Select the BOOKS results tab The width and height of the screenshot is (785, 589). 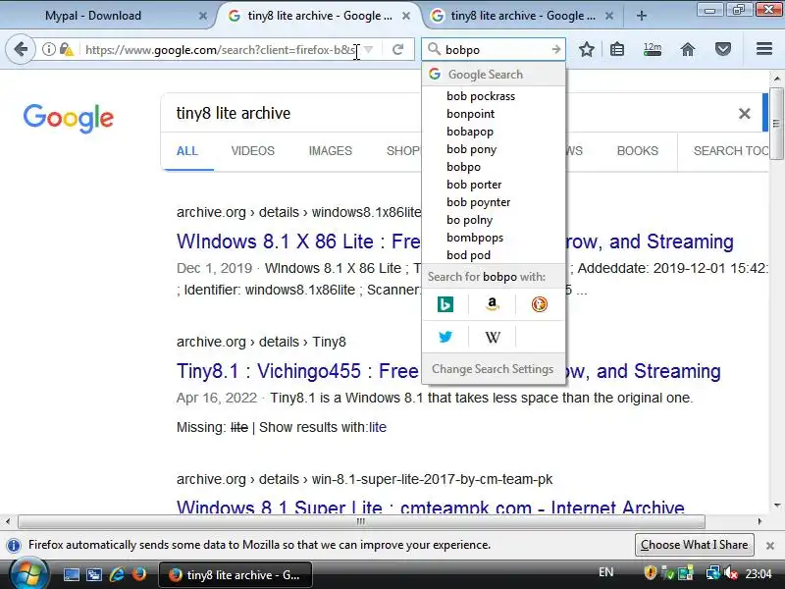(637, 151)
